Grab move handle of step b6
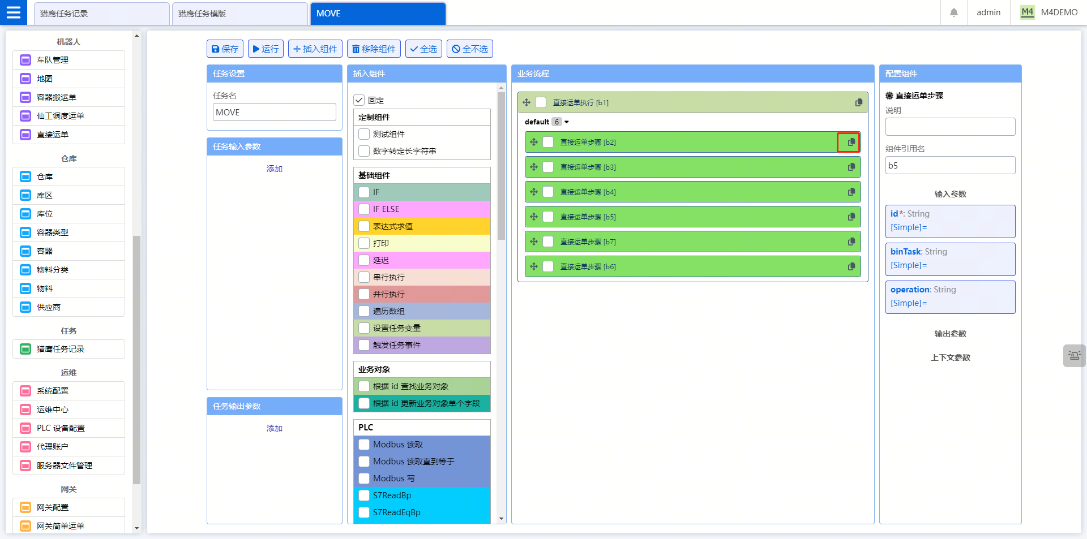This screenshot has height=539, width=1087. point(533,266)
